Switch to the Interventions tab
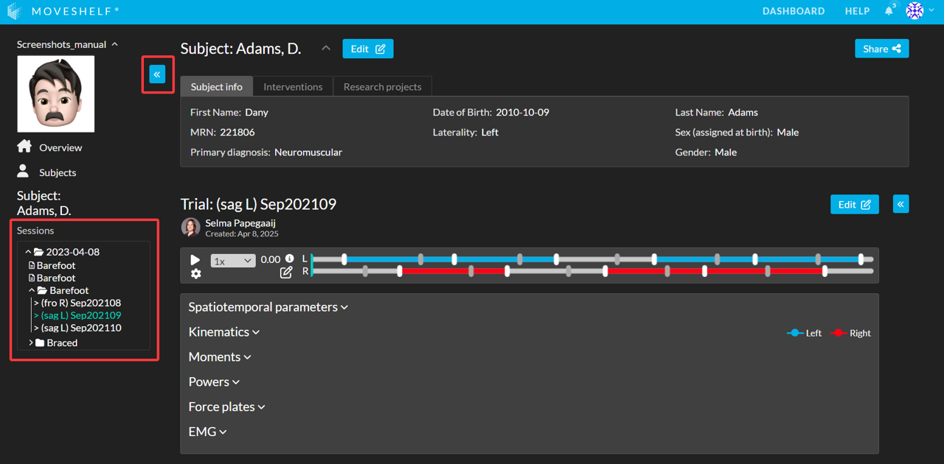 [293, 87]
